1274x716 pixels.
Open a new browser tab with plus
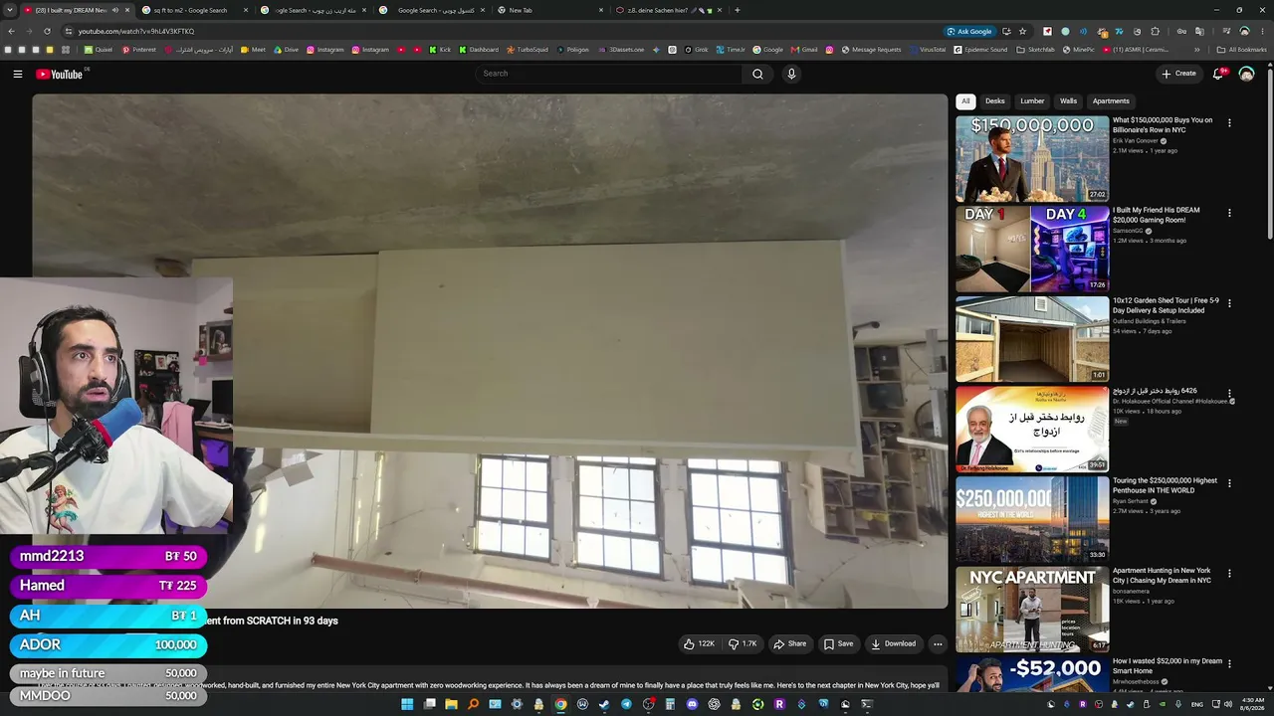tap(737, 10)
